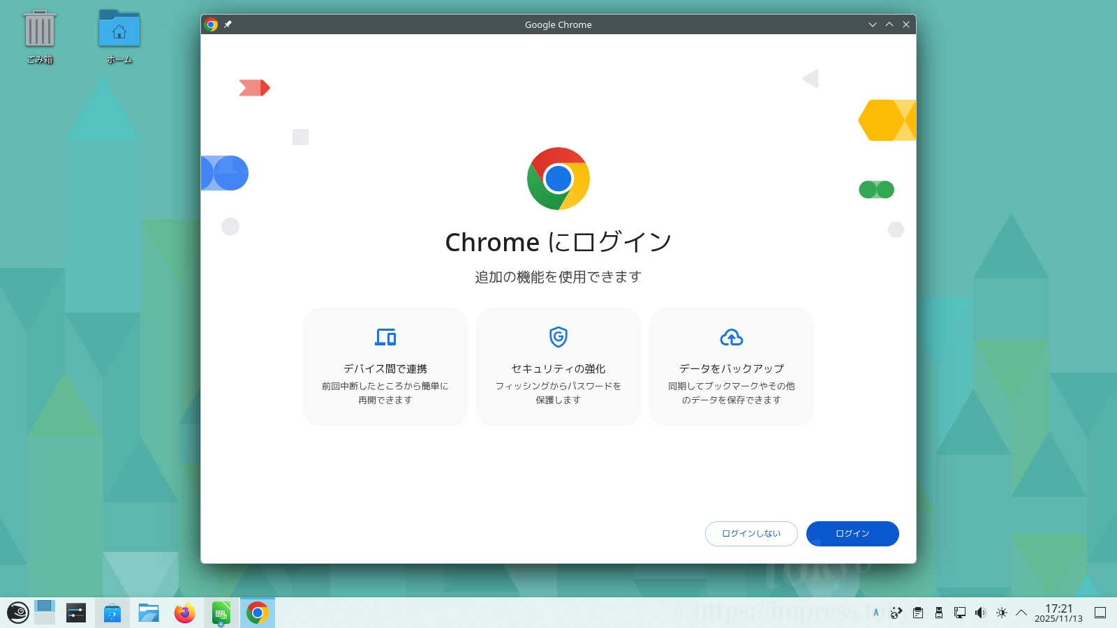Click the ログイン sign-in button
1117x628 pixels.
852,534
